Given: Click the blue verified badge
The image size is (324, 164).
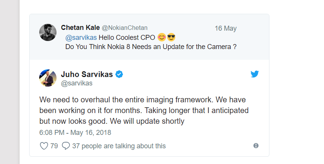Looking at the screenshot, I should (x=119, y=74).
